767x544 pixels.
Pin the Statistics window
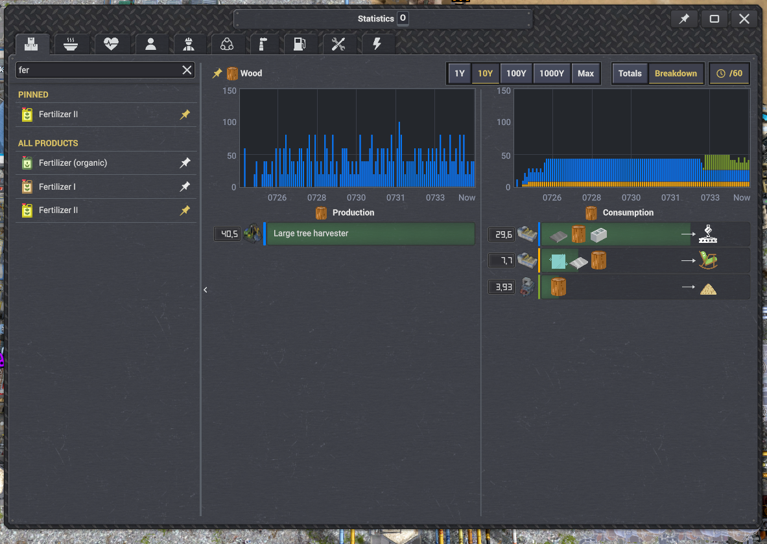point(684,19)
